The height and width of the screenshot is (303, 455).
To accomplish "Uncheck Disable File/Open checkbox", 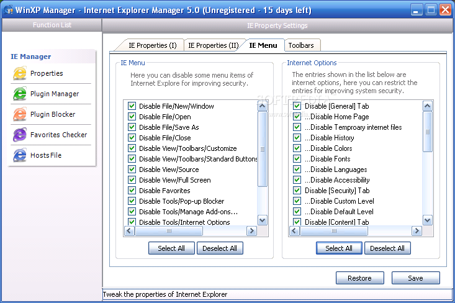I will click(x=132, y=116).
